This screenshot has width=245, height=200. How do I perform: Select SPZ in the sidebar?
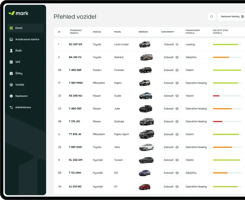click(x=25, y=62)
